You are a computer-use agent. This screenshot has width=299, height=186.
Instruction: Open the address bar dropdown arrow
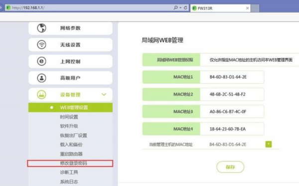click(x=180, y=8)
